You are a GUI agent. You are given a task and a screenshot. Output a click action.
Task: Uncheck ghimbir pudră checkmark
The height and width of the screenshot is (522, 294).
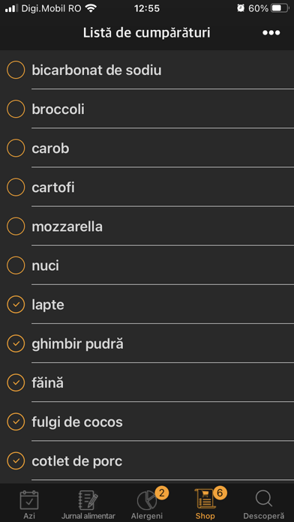tap(16, 343)
